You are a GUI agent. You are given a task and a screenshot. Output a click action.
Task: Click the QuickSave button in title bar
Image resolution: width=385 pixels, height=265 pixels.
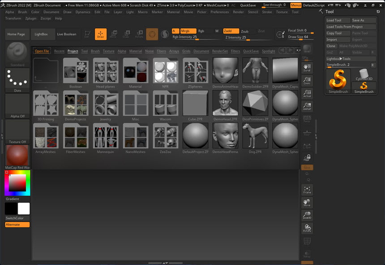[248, 5]
